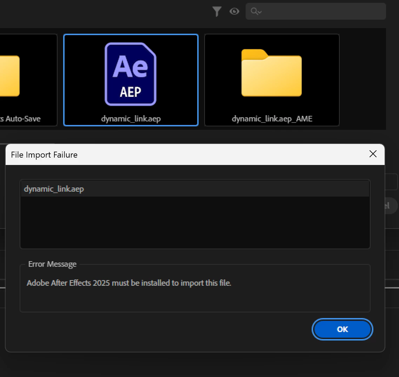
Task: Select the dynamic_link.aep file thumbnail
Action: pos(131,80)
